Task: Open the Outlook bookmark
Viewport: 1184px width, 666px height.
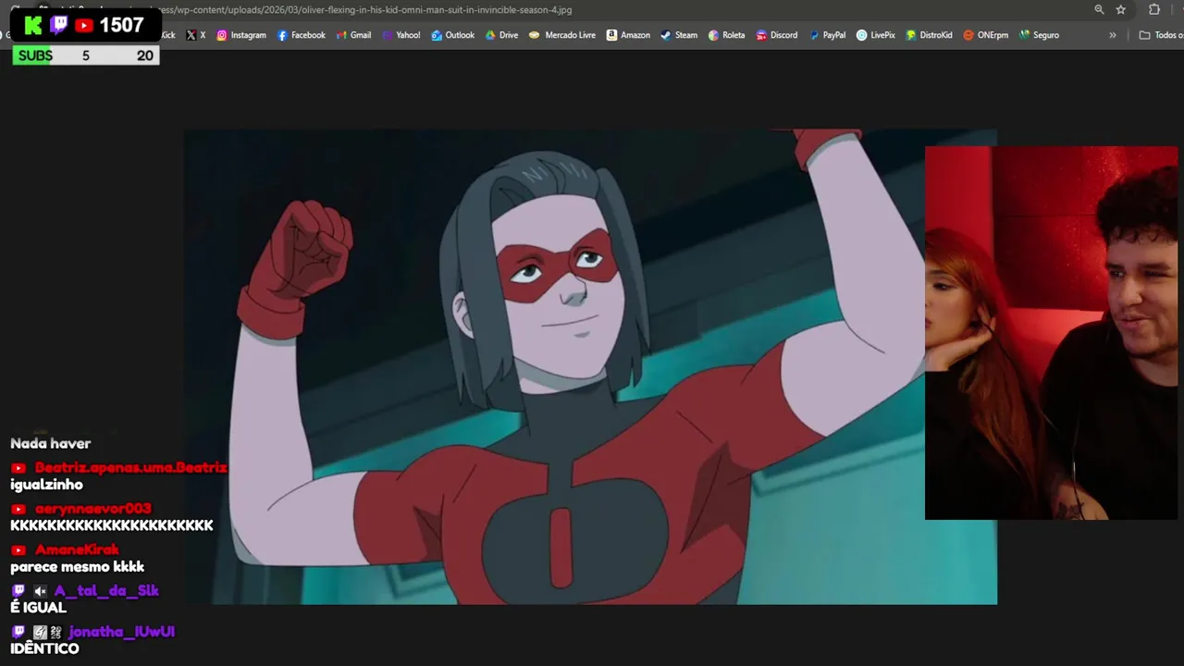Action: pyautogui.click(x=453, y=35)
